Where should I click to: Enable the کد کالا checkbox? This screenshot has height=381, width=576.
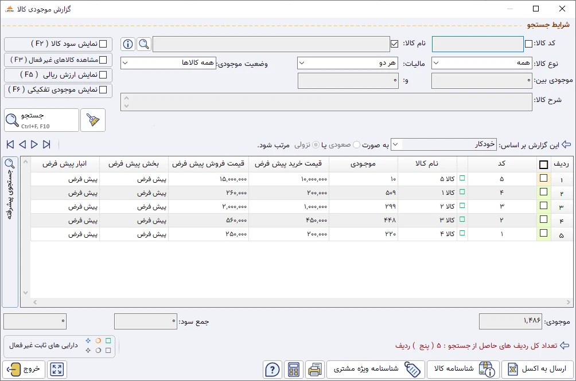point(528,44)
